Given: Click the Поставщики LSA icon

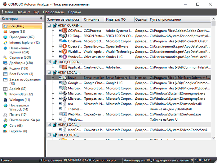Looking at the screenshot, I should click(x=5, y=120).
